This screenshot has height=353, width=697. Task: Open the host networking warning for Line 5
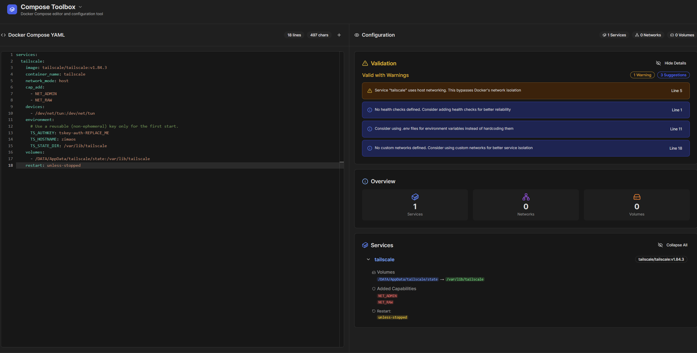pos(525,91)
